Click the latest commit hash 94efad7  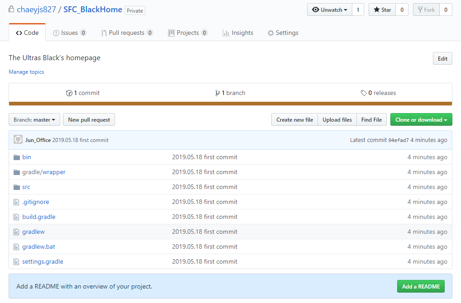point(399,140)
